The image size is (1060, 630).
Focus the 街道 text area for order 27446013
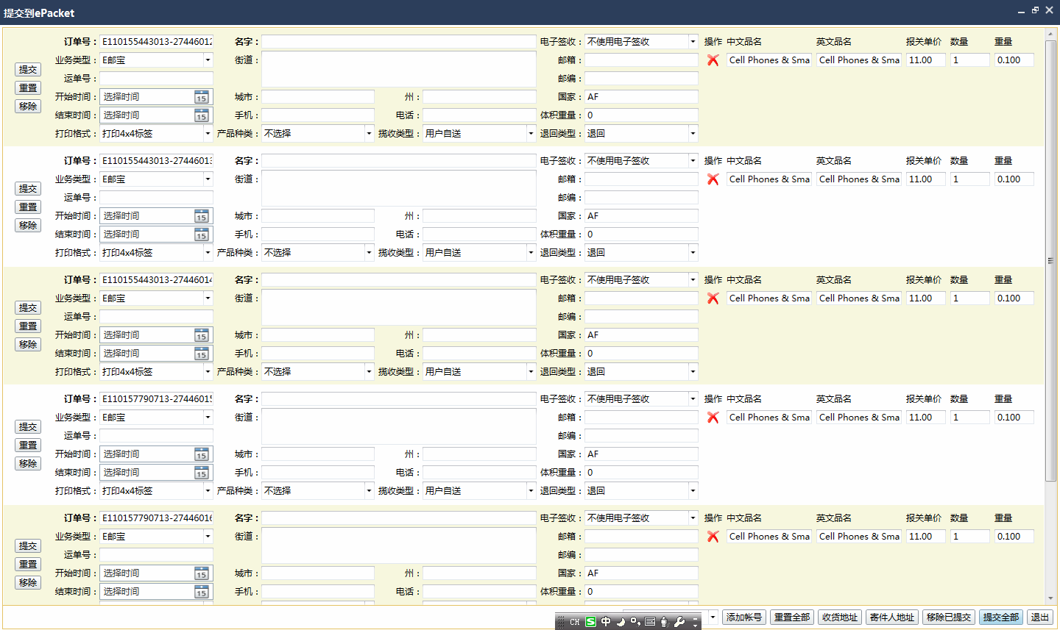tap(399, 188)
